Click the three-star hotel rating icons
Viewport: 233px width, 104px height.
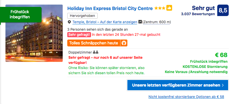160,8
